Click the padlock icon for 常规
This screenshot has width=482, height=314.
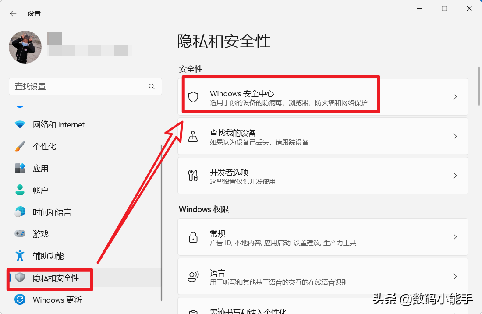pos(193,237)
